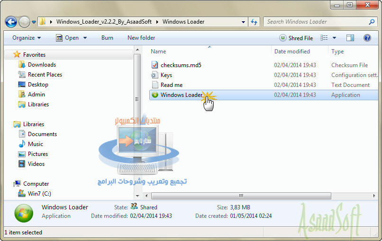
Task: Open the view options dropdown arrow
Action: (x=334, y=38)
